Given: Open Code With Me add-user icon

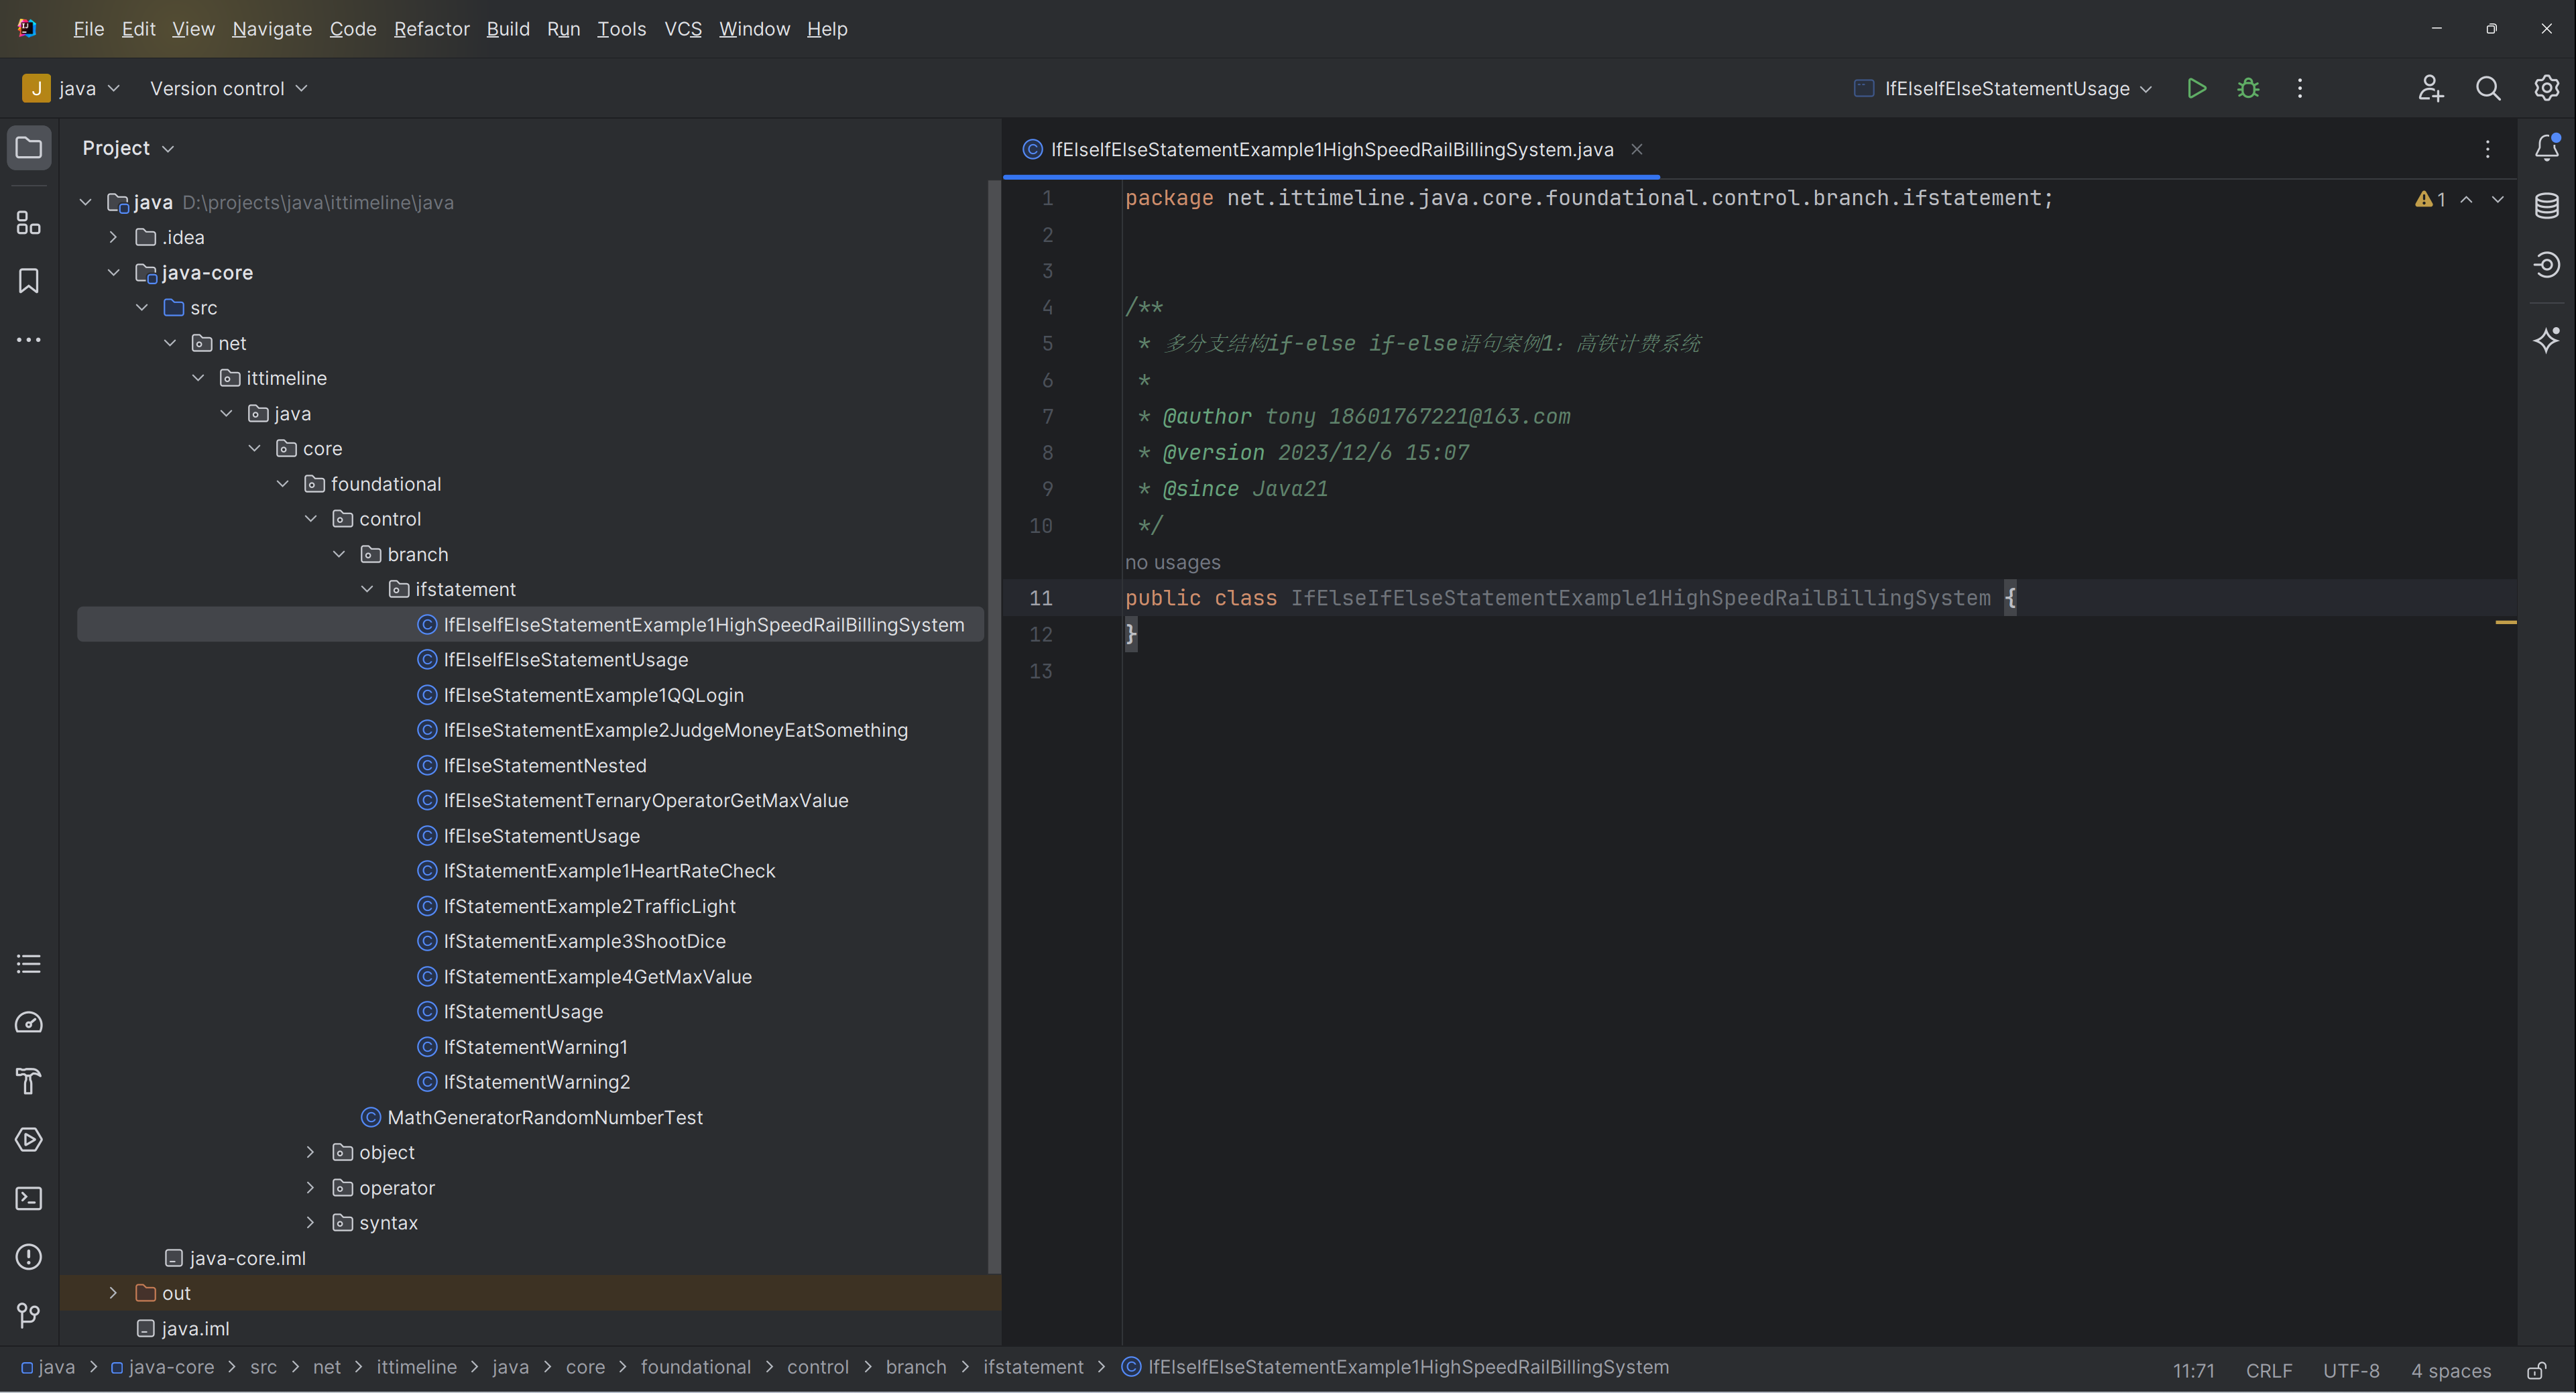Looking at the screenshot, I should 2431,88.
